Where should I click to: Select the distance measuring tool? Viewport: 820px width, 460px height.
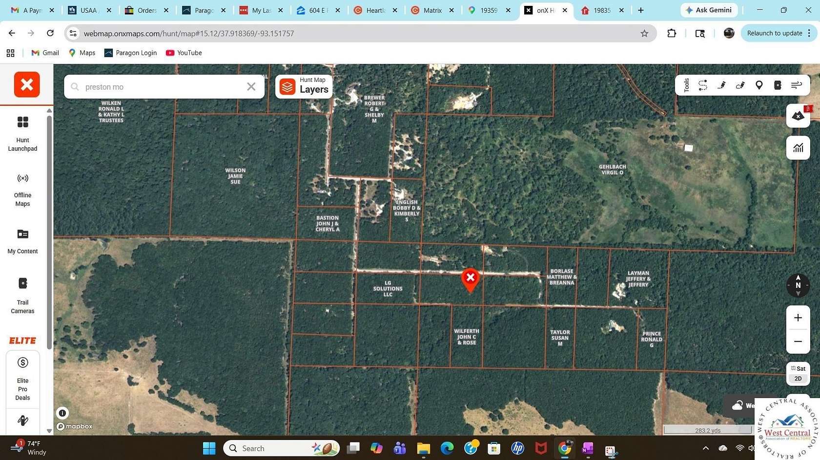(703, 85)
